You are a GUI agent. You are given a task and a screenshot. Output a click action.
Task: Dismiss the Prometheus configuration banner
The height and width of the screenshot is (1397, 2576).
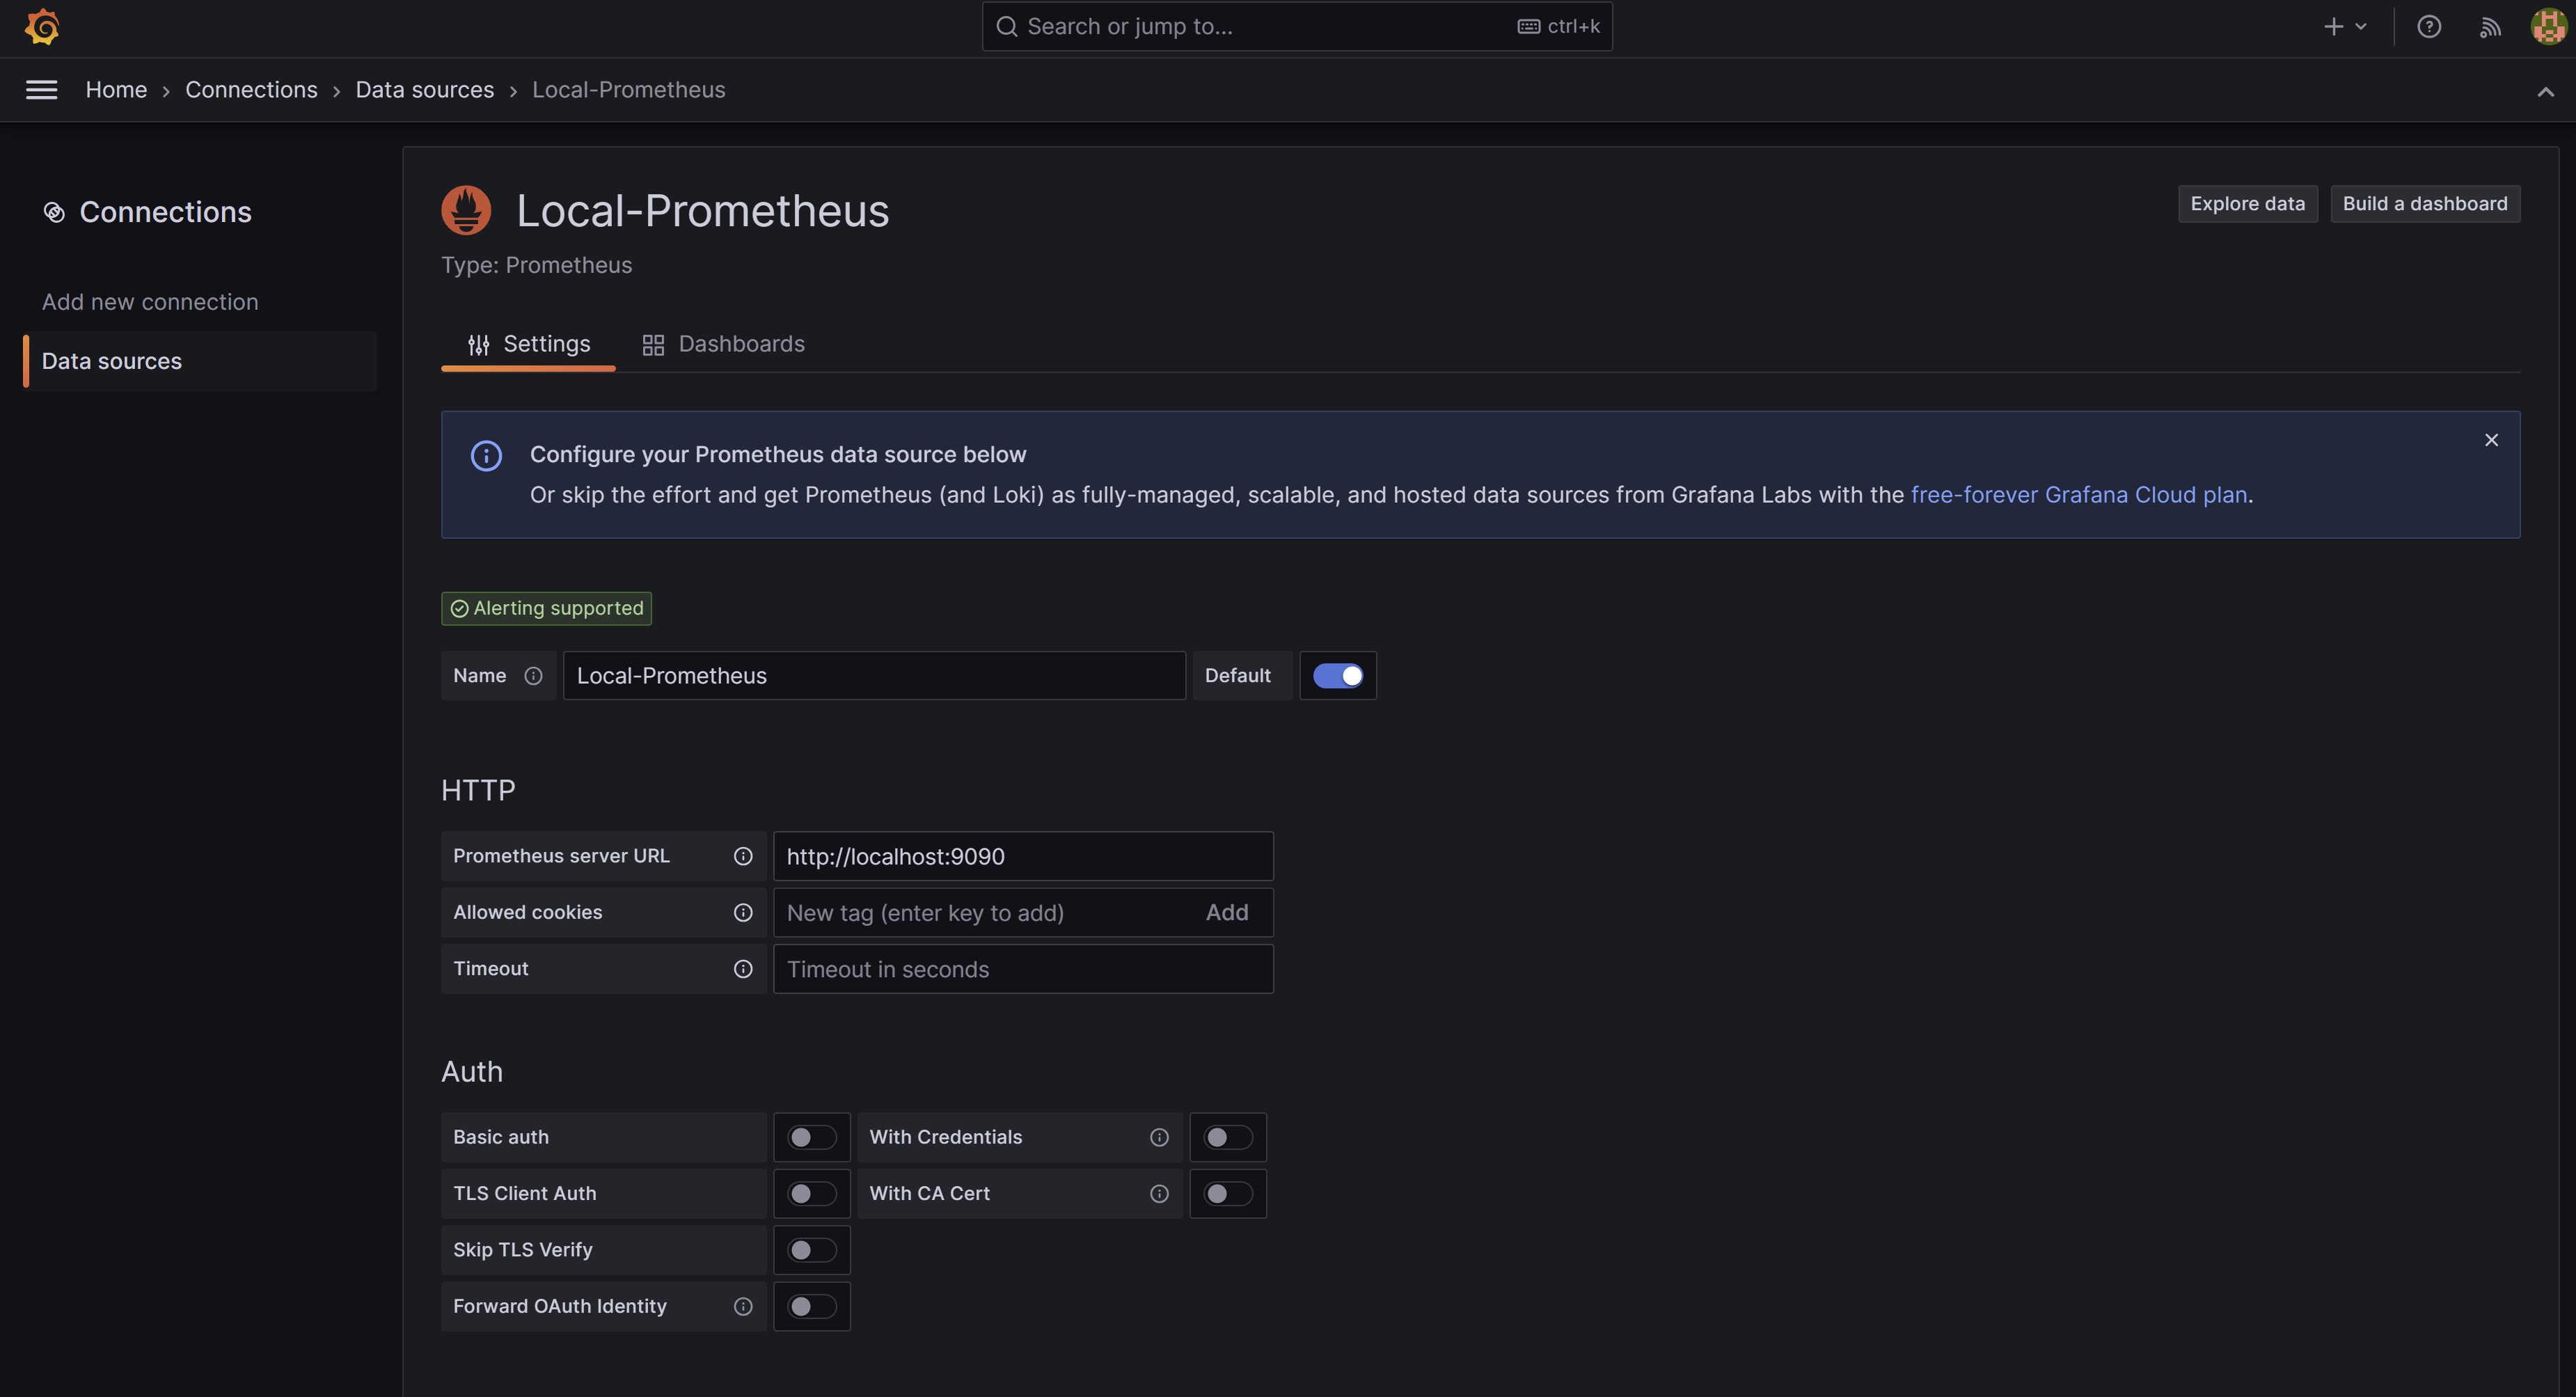pyautogui.click(x=2491, y=440)
